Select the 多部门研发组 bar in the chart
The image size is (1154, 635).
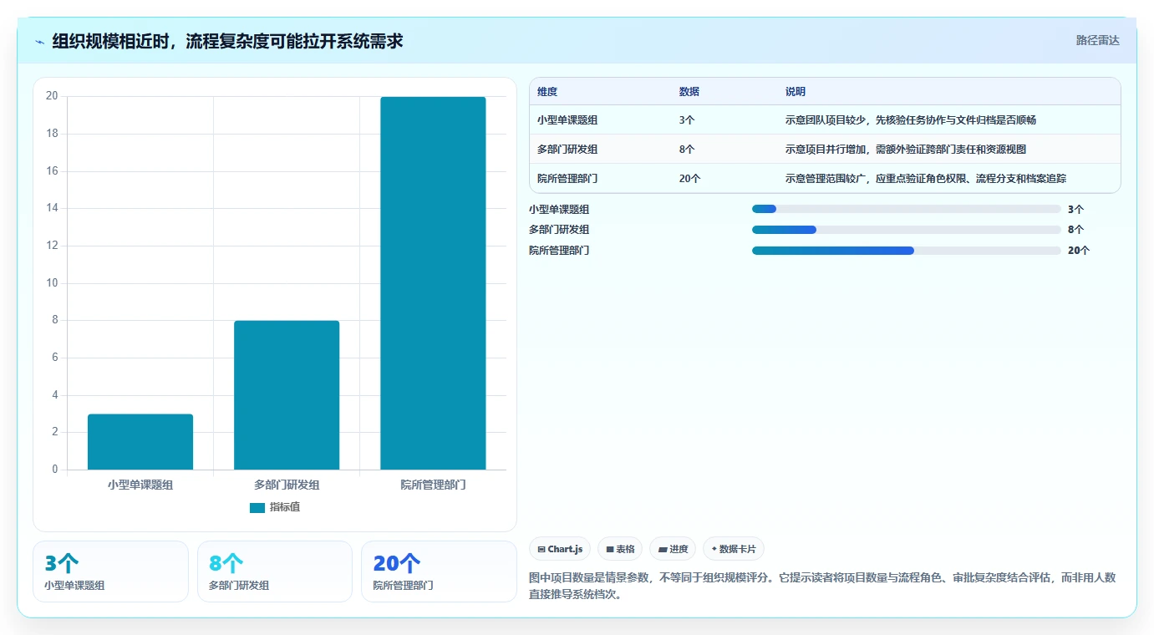click(287, 395)
